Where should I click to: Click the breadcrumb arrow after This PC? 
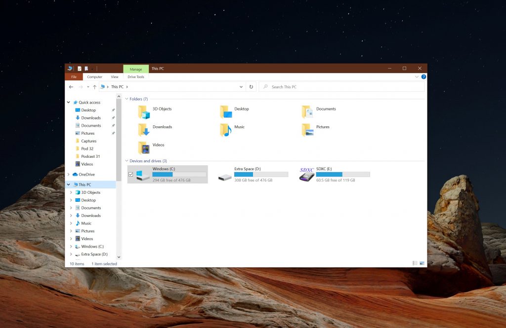tap(127, 87)
